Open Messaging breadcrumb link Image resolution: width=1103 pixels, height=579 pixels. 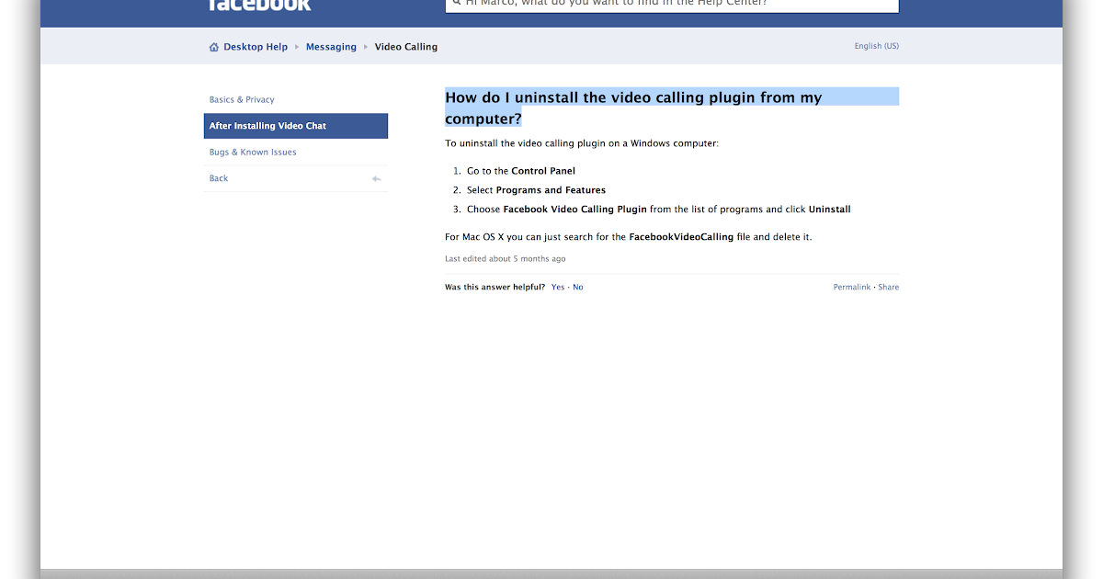[x=331, y=47]
